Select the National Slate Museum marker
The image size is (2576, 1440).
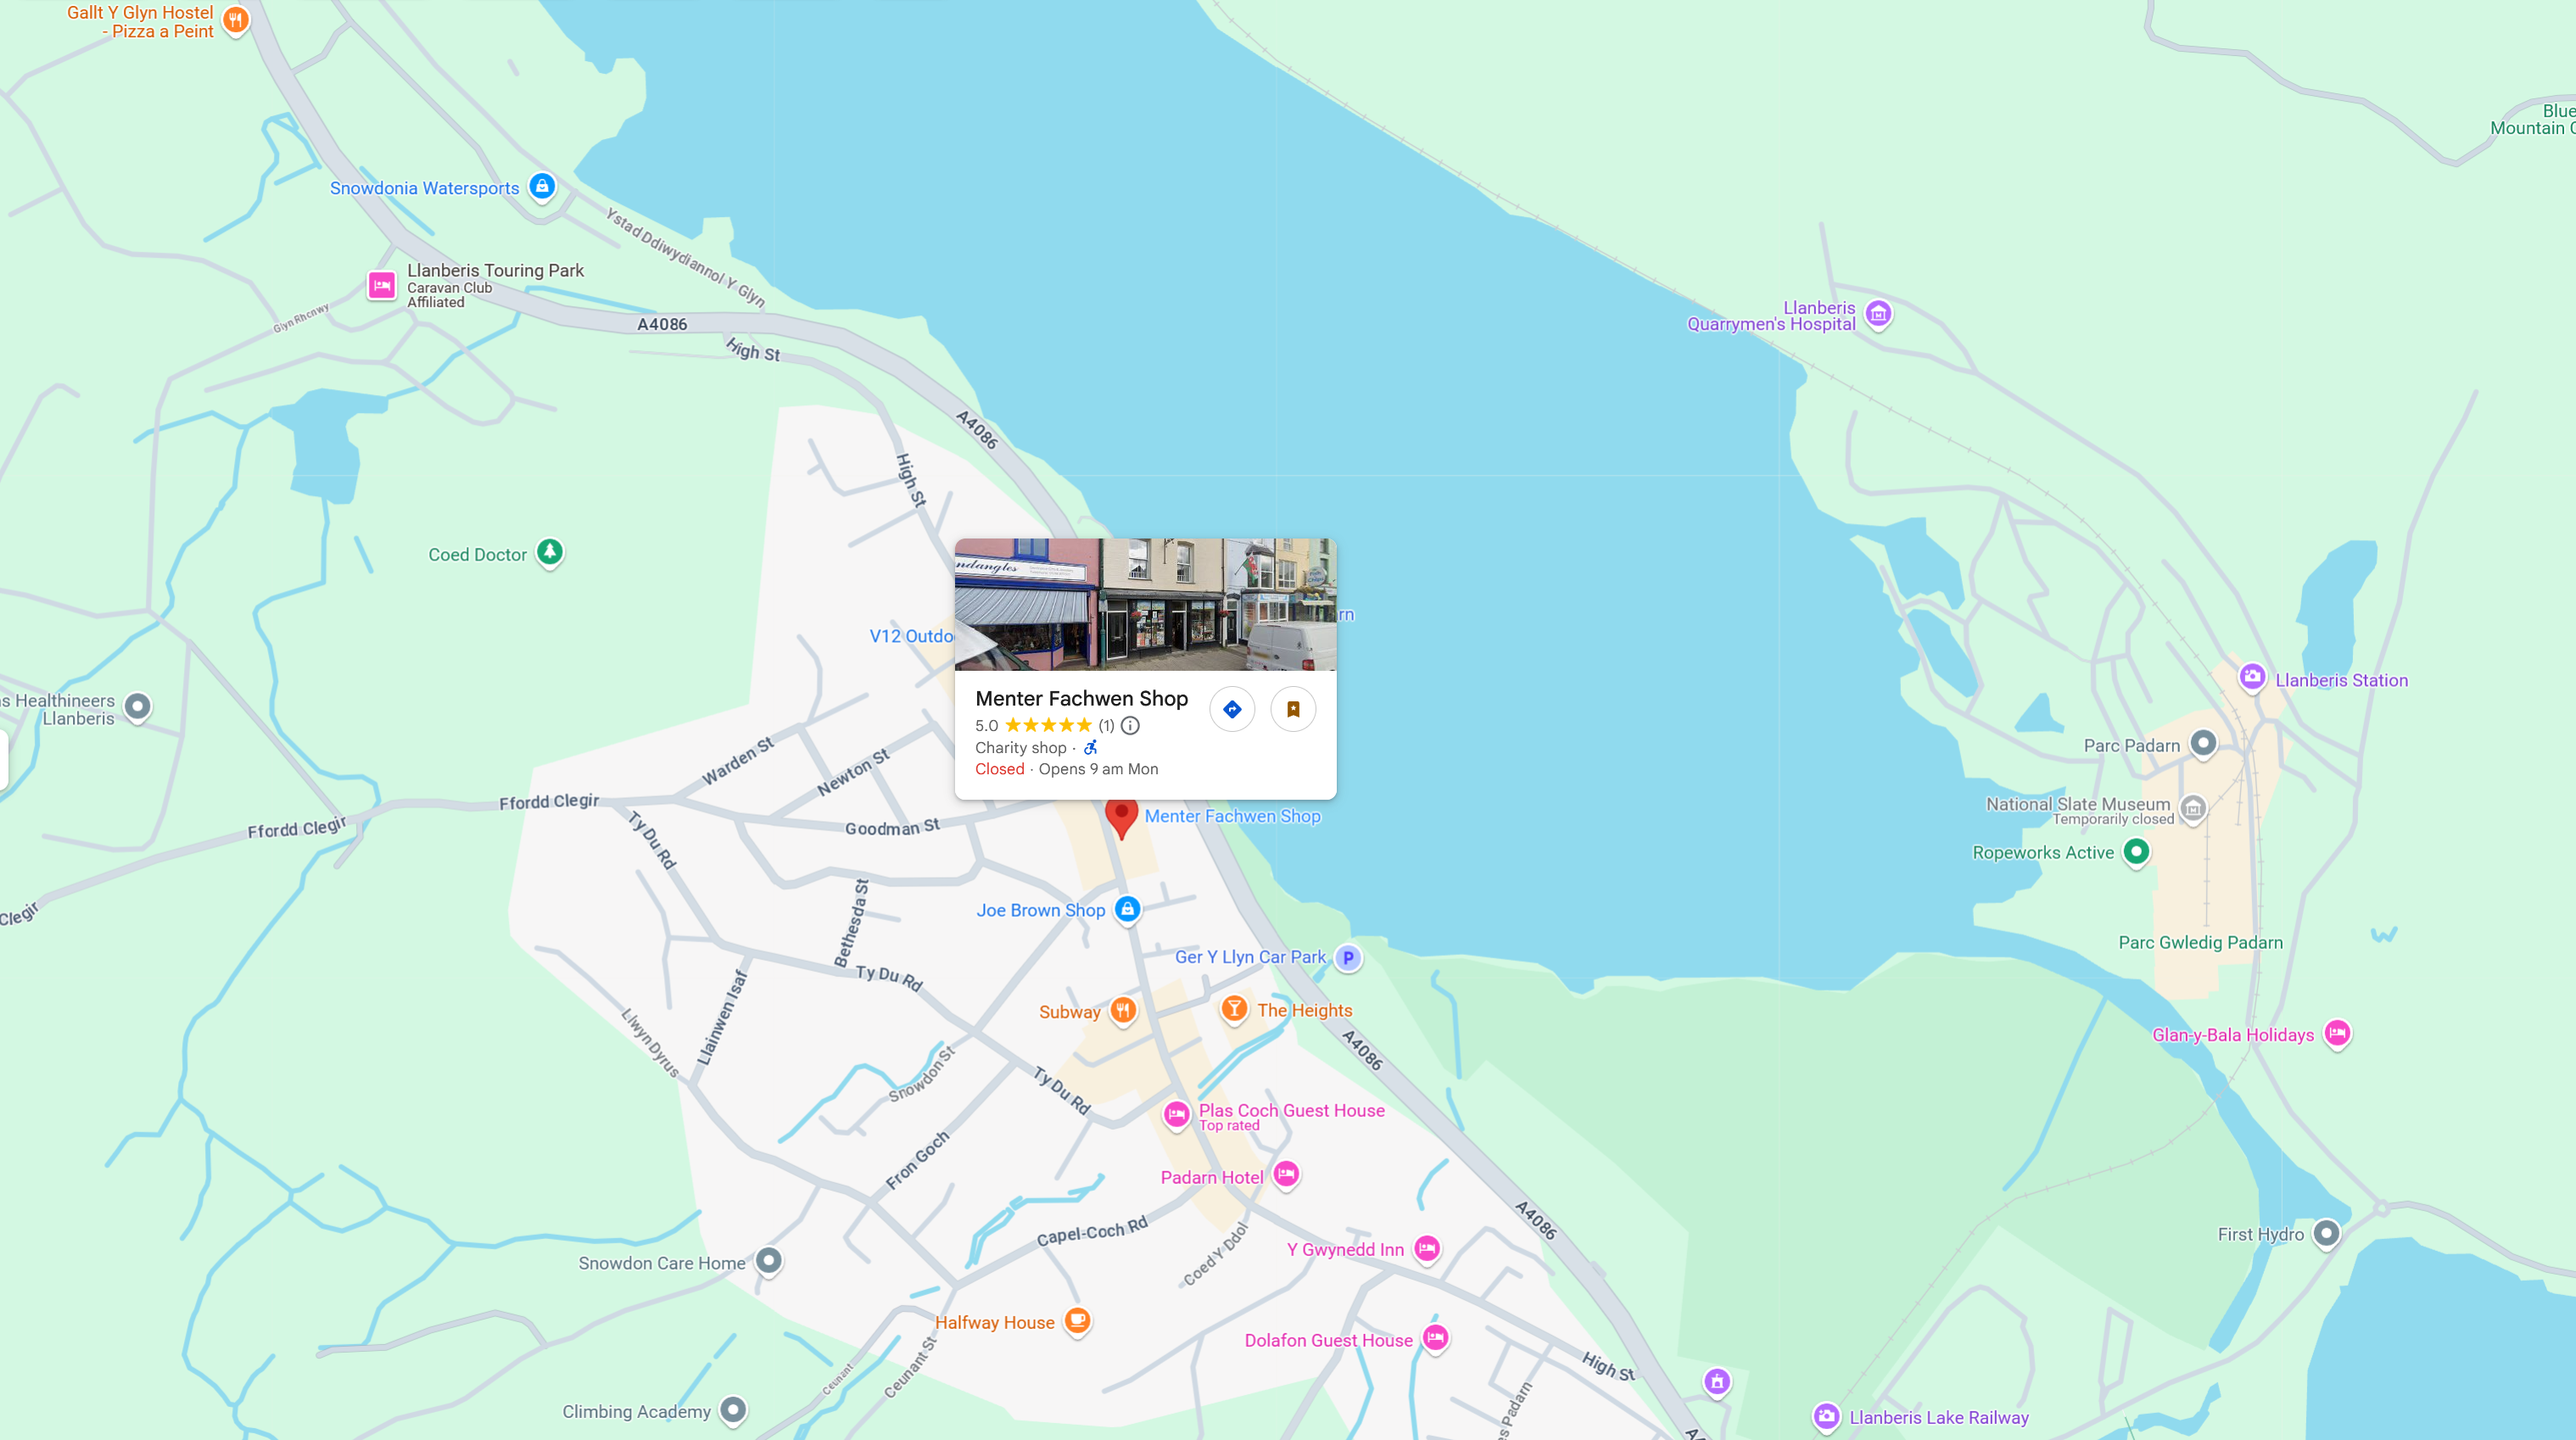click(2193, 807)
